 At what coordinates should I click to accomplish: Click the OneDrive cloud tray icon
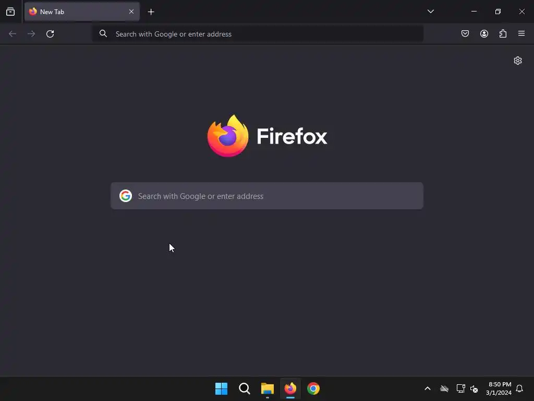click(x=444, y=388)
